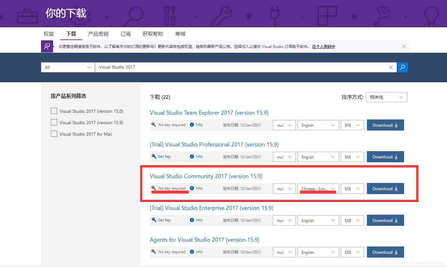
Task: Download Visual Studio Professional 2017 trial
Action: [x=385, y=157]
